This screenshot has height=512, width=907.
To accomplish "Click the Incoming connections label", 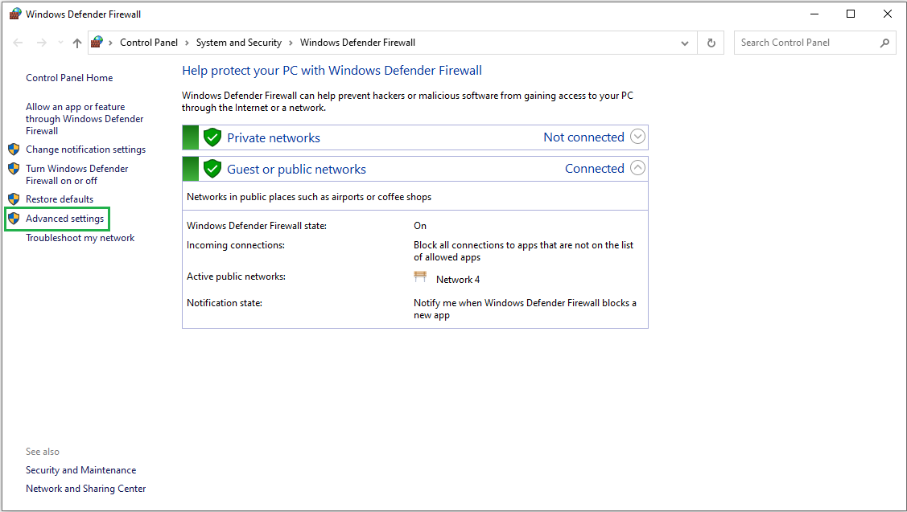I will tap(236, 246).
